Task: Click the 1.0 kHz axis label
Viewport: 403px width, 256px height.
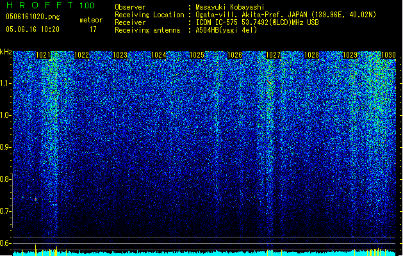Action: [5, 115]
